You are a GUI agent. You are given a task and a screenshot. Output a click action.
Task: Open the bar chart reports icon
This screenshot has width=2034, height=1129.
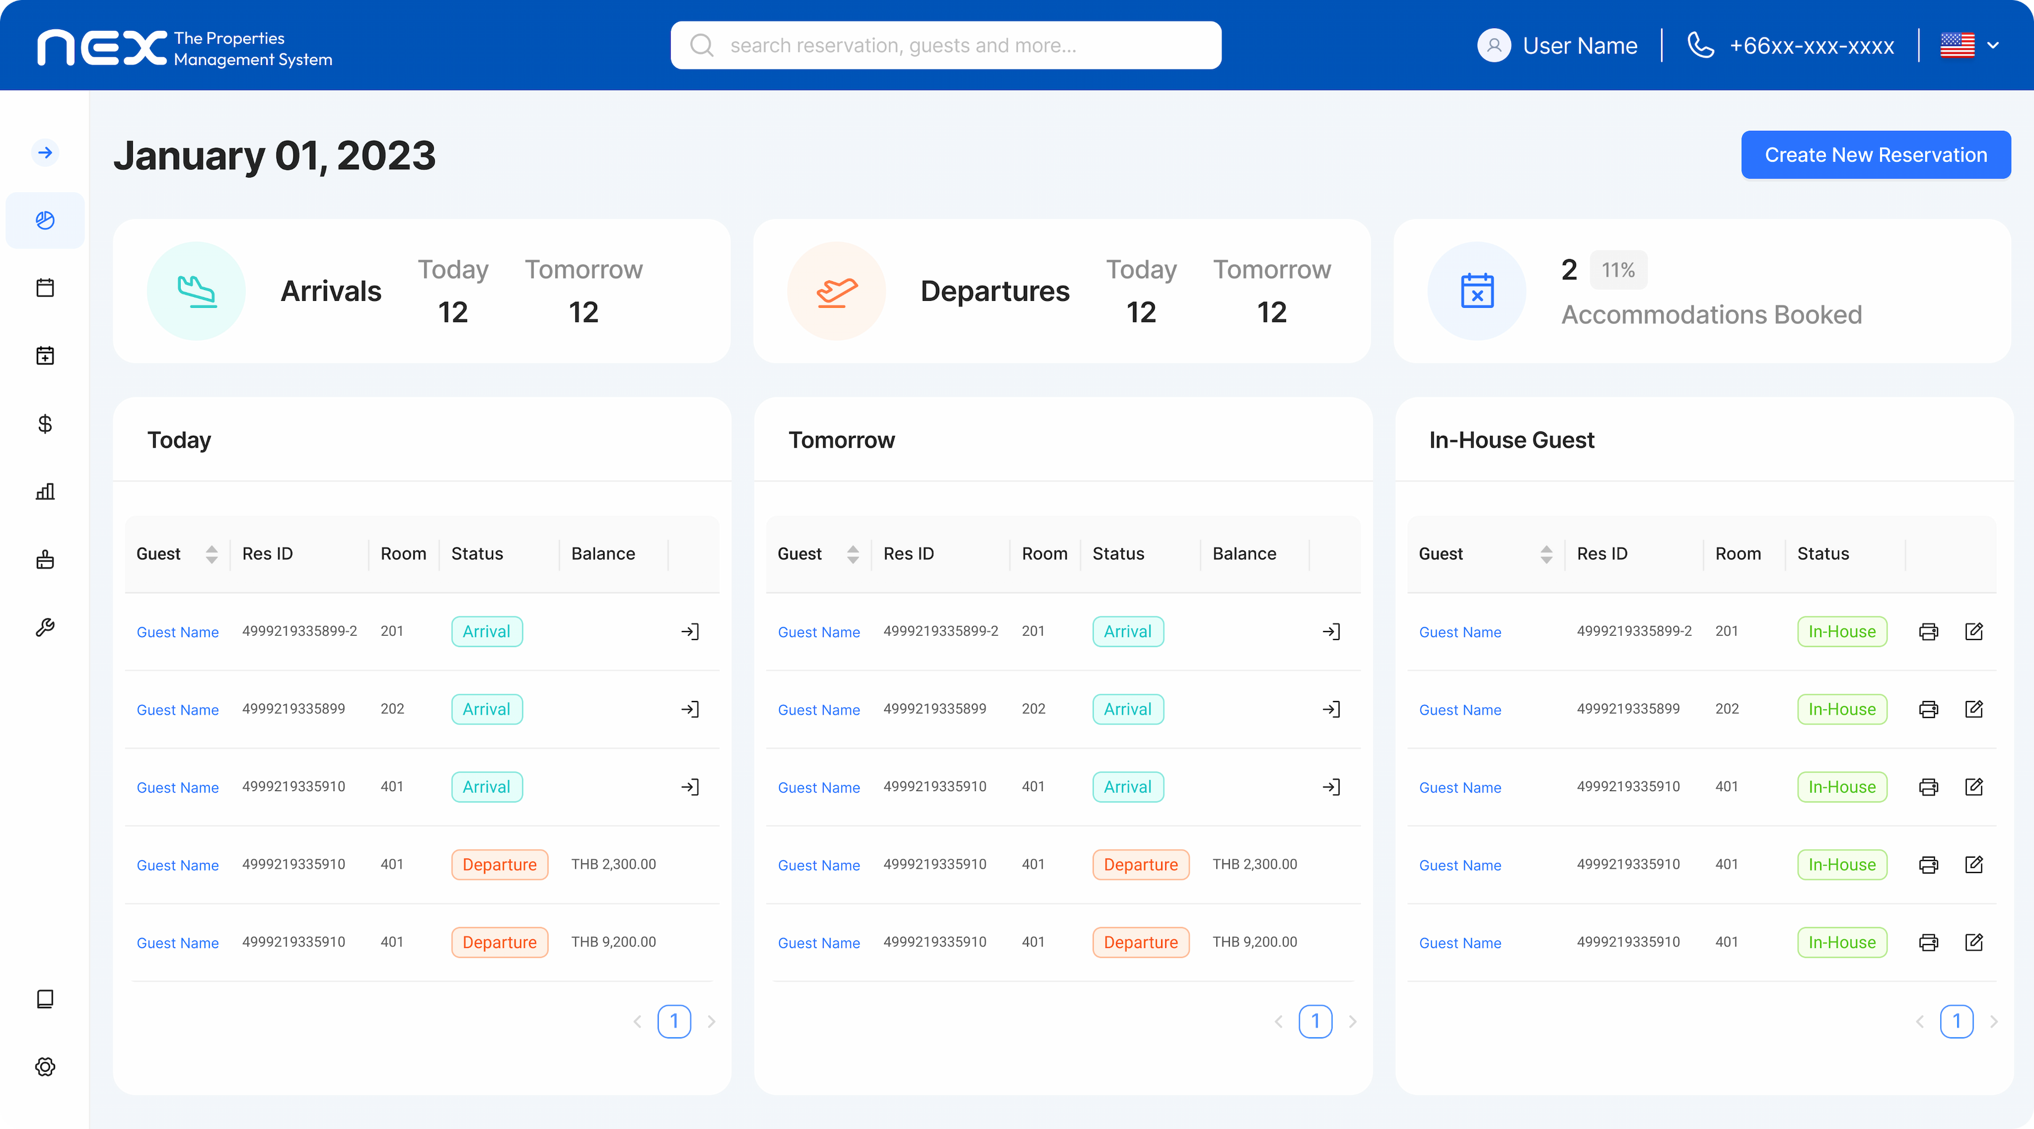[45, 492]
